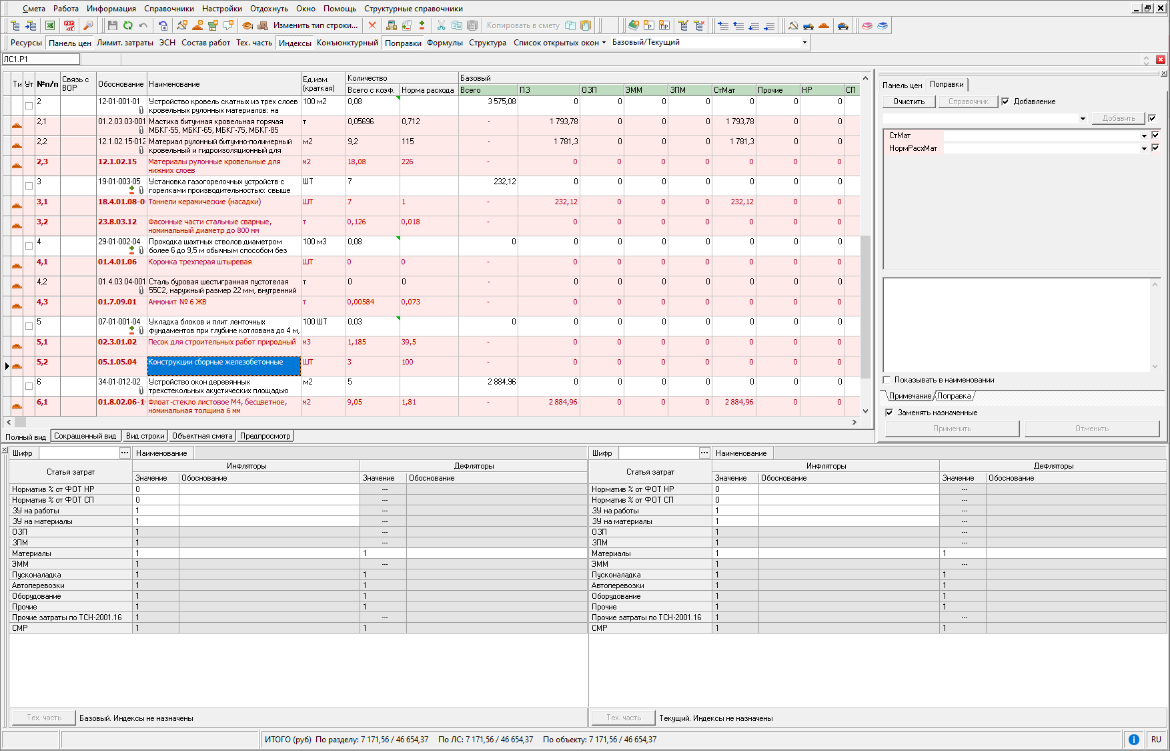1170x751 pixels.
Task: Open the Справочники menu
Action: pyautogui.click(x=169, y=9)
